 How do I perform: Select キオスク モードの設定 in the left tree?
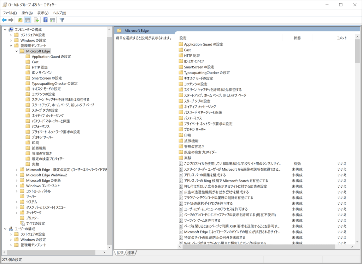click(46, 89)
